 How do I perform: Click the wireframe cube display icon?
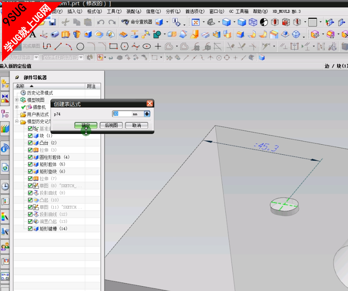click(253, 22)
